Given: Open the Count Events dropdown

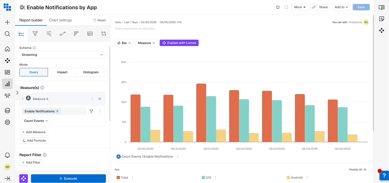Looking at the screenshot, I should [36, 121].
